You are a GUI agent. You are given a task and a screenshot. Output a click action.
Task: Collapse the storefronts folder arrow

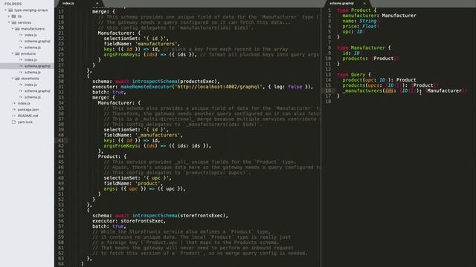pos(13,79)
